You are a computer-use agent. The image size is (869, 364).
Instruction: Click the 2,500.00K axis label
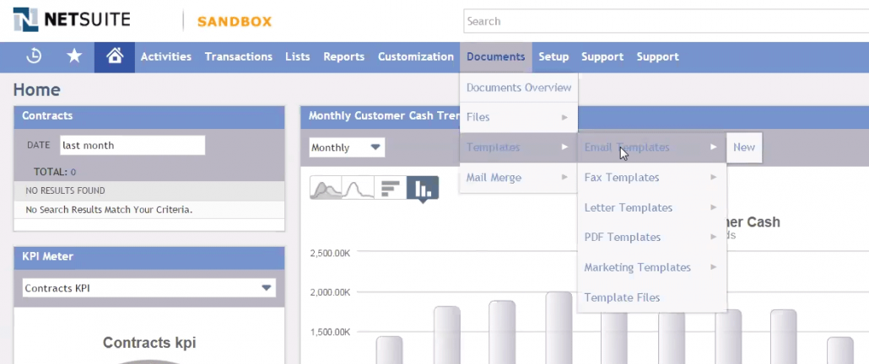[x=330, y=253]
